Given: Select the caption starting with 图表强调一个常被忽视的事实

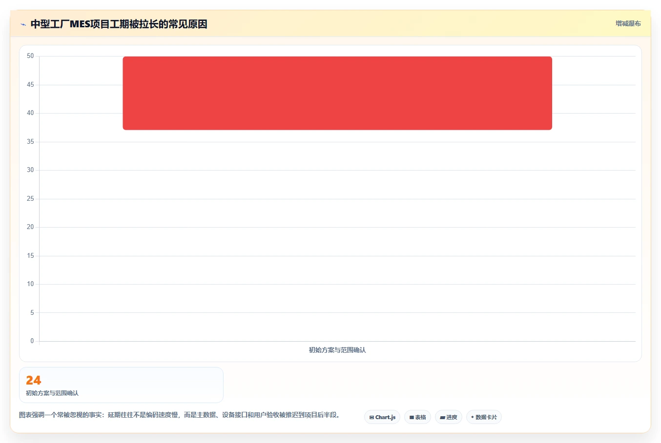Looking at the screenshot, I should [x=180, y=415].
